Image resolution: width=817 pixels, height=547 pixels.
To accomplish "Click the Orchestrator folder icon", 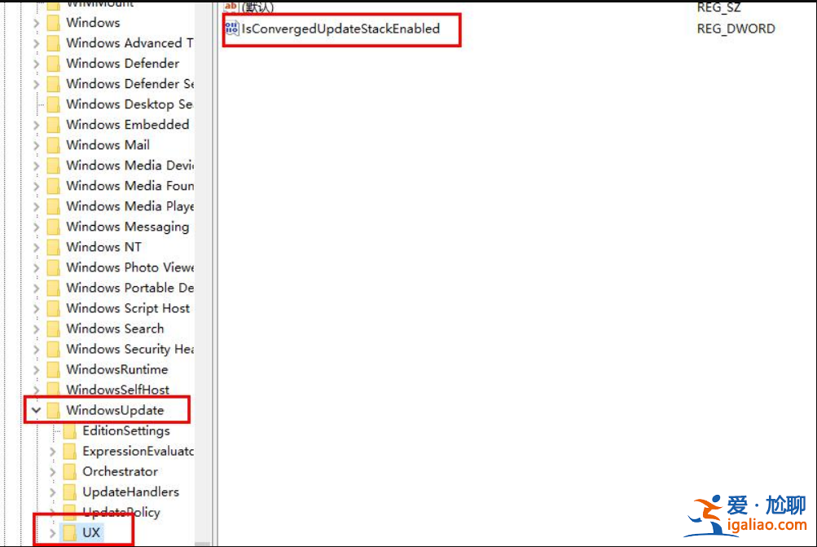I will click(68, 471).
